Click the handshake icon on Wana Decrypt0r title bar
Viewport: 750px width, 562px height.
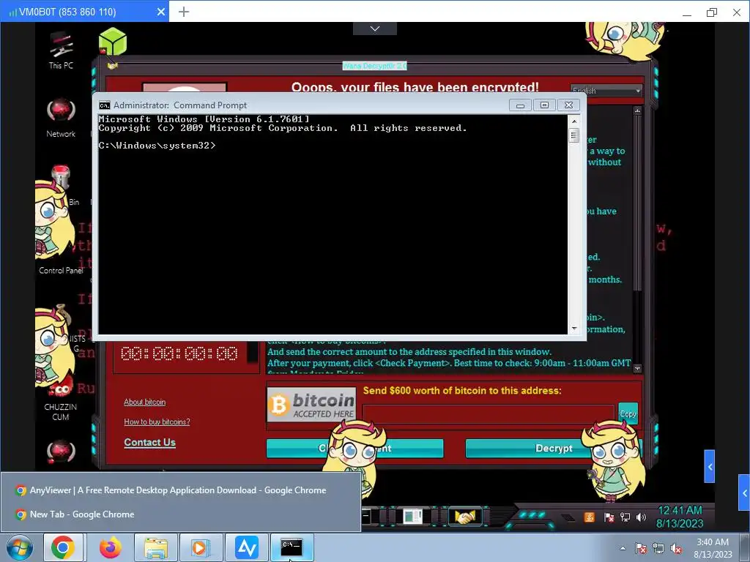[112, 66]
